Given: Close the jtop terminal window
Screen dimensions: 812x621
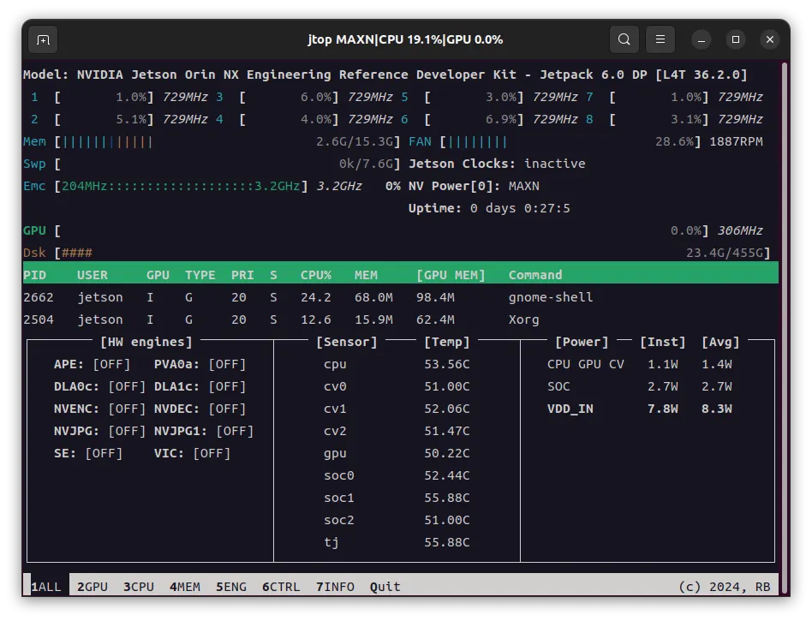Looking at the screenshot, I should point(769,40).
